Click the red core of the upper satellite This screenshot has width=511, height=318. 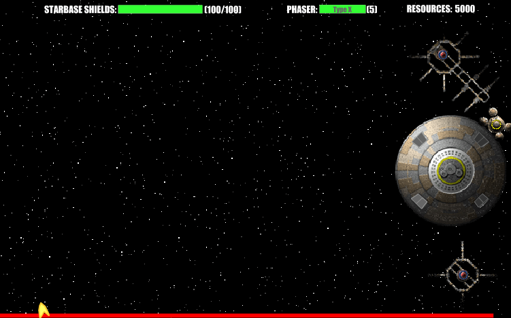[x=442, y=54]
